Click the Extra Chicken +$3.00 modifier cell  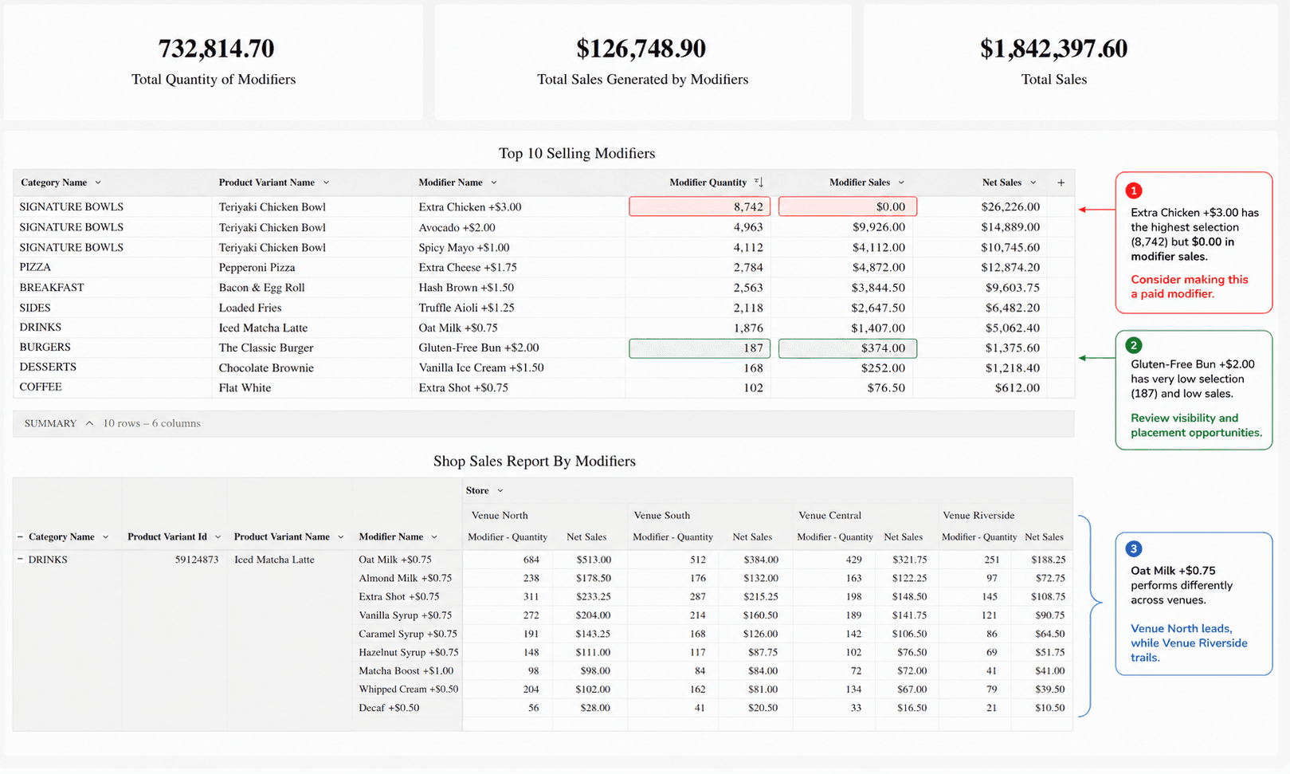click(x=470, y=206)
